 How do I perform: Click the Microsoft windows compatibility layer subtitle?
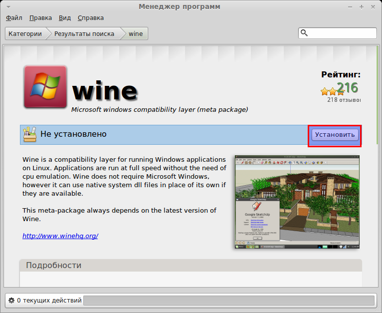(x=160, y=109)
